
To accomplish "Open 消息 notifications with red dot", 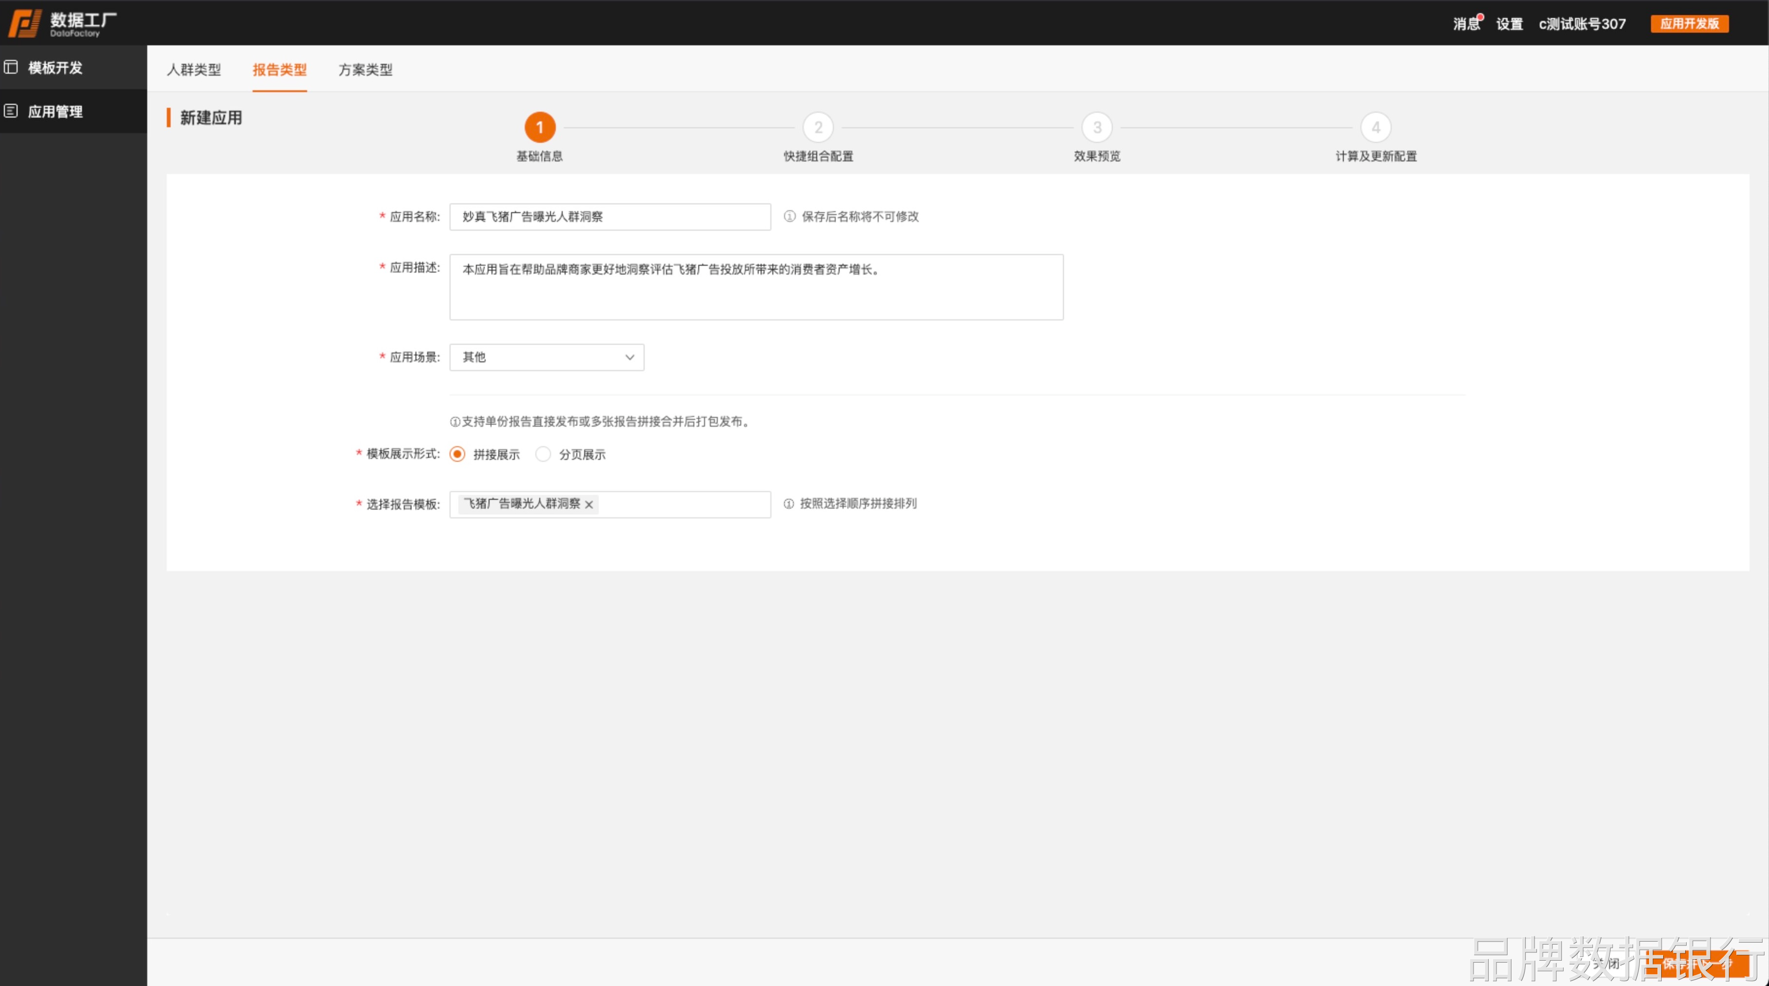I will (x=1467, y=23).
